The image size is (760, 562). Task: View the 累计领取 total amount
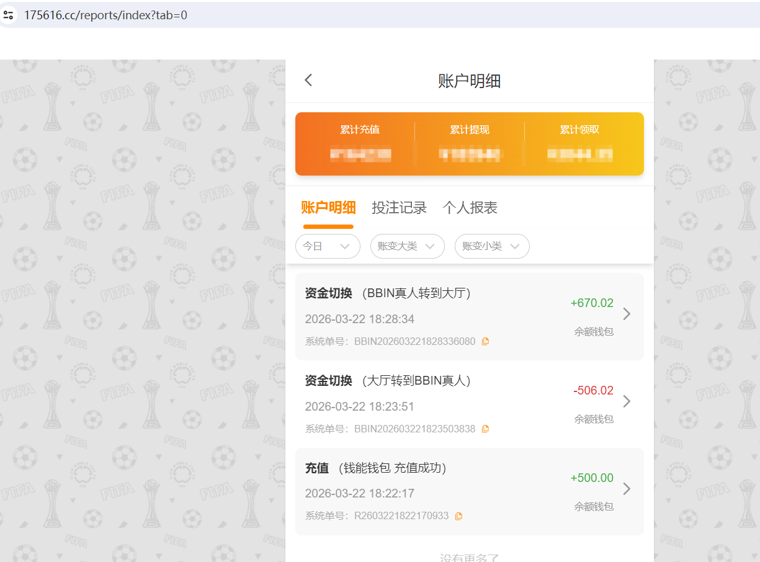579,154
